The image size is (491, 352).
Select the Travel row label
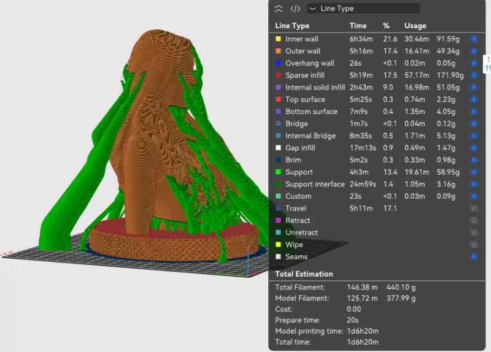point(296,209)
